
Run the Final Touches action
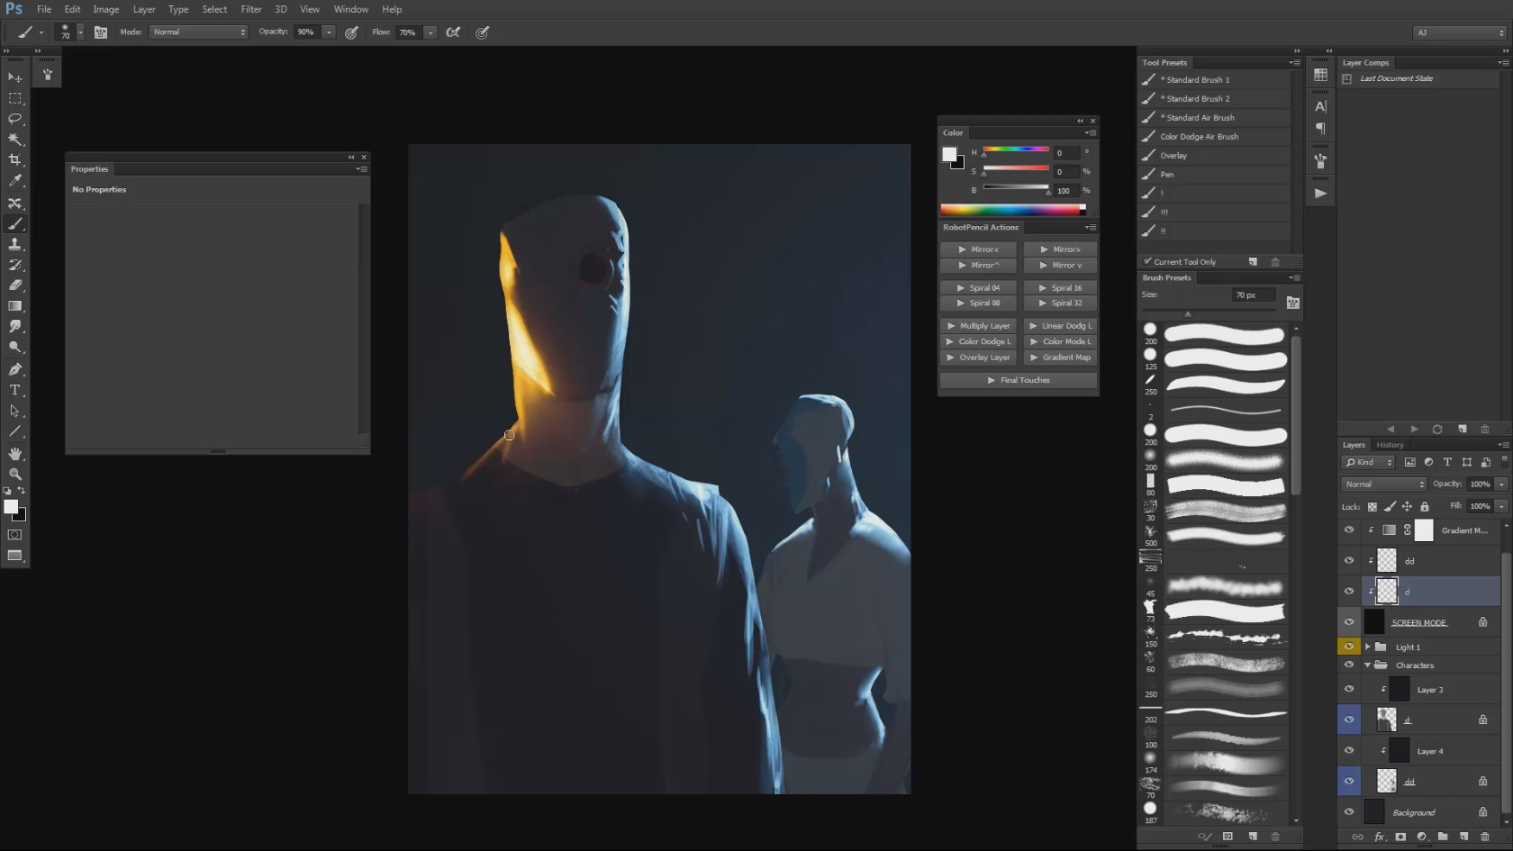click(x=1019, y=380)
